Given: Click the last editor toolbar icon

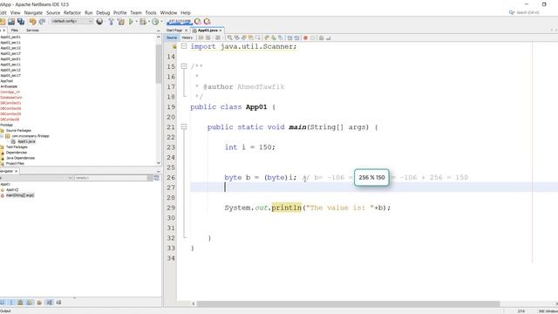Looking at the screenshot, I should (x=328, y=38).
